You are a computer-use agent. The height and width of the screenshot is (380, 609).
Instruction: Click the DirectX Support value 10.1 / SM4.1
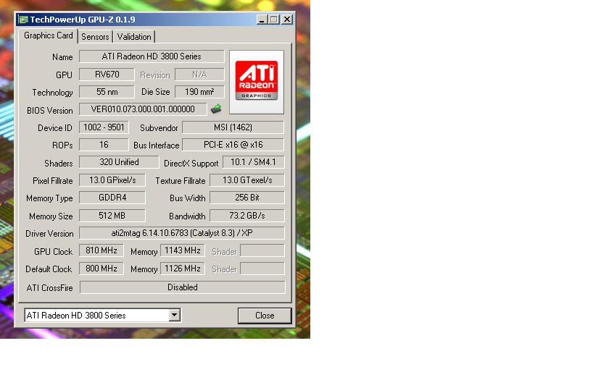253,162
